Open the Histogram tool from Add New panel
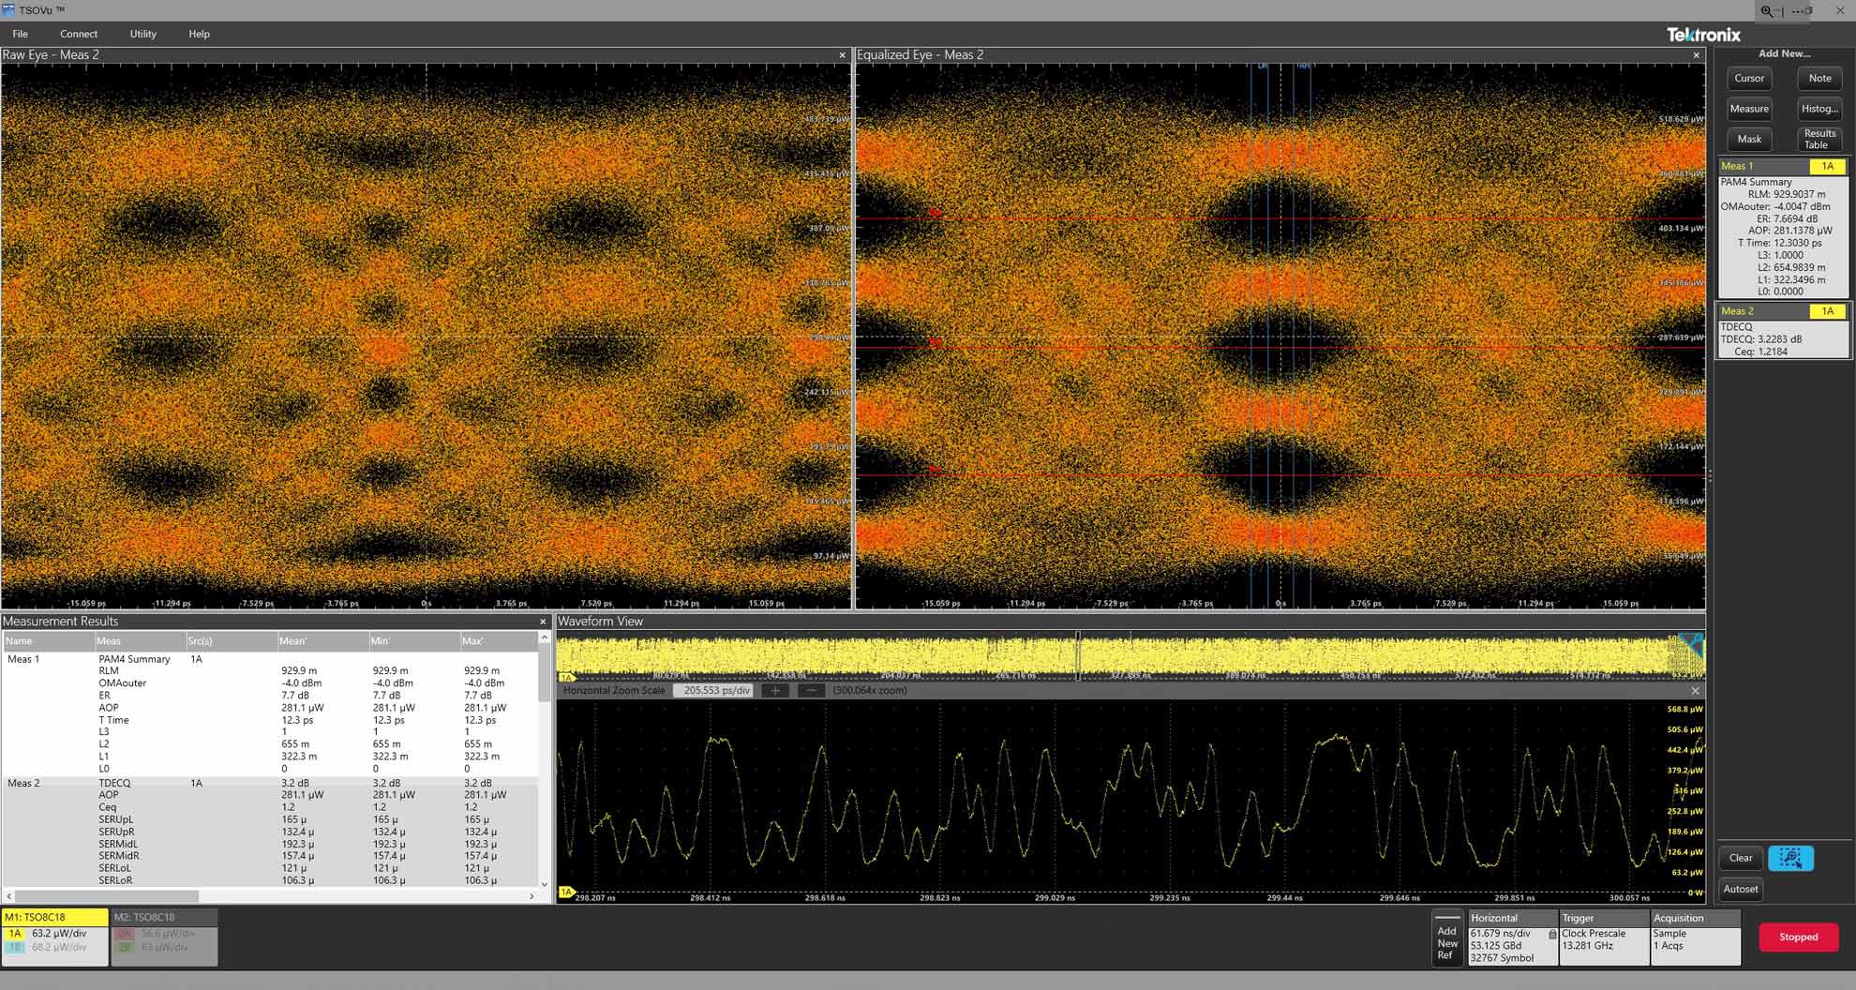1856x990 pixels. pyautogui.click(x=1819, y=109)
